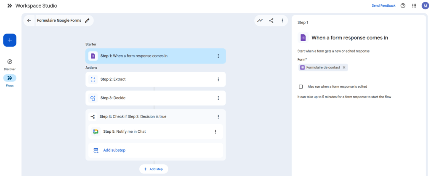
Task: Open the flow activity chart icon
Action: tap(260, 21)
